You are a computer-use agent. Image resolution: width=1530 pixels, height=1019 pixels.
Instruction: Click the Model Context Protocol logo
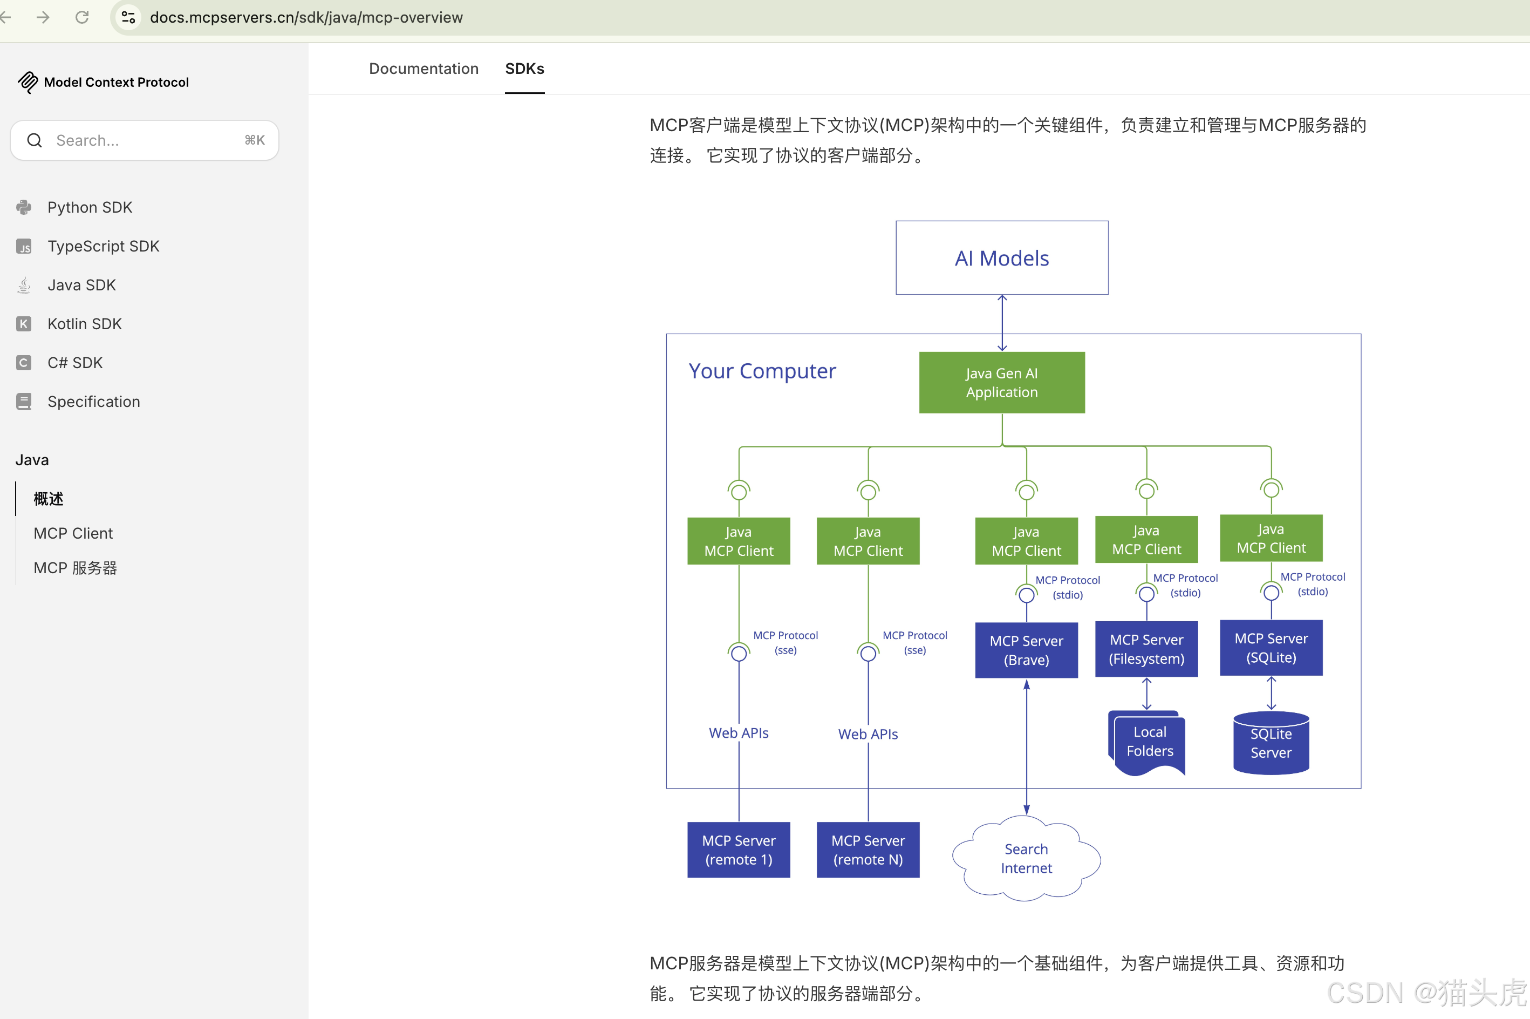coord(28,82)
